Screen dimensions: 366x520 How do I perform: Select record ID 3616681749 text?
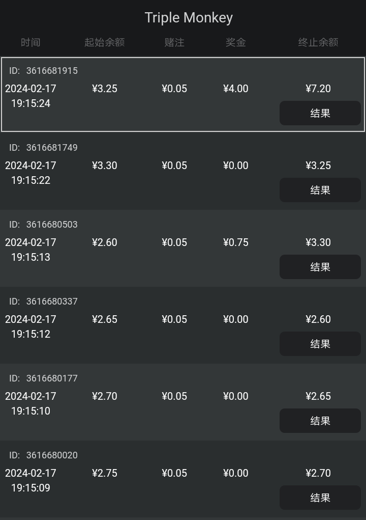[43, 148]
